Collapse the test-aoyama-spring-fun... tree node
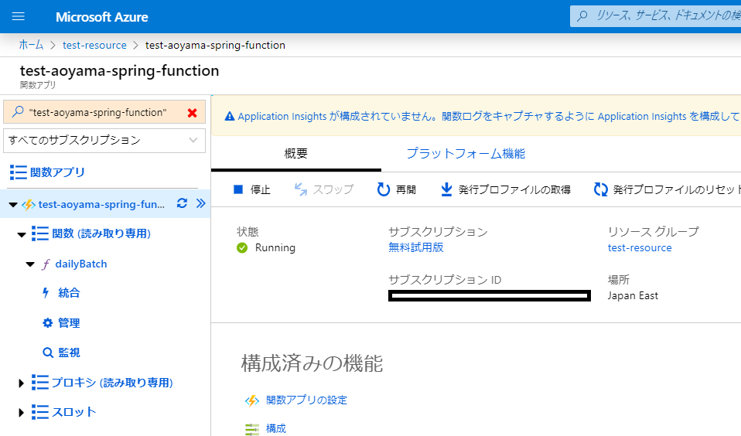The width and height of the screenshot is (741, 436). [13, 205]
